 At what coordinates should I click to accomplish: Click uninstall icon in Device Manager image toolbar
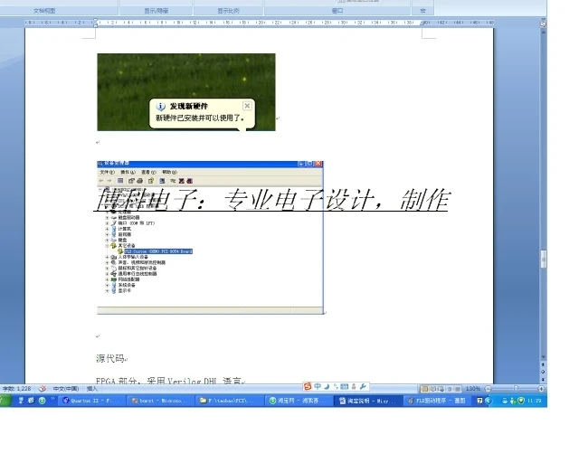click(x=181, y=181)
